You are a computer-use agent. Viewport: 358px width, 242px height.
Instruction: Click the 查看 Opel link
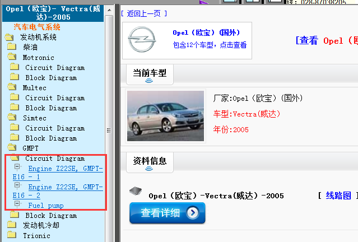(x=327, y=41)
